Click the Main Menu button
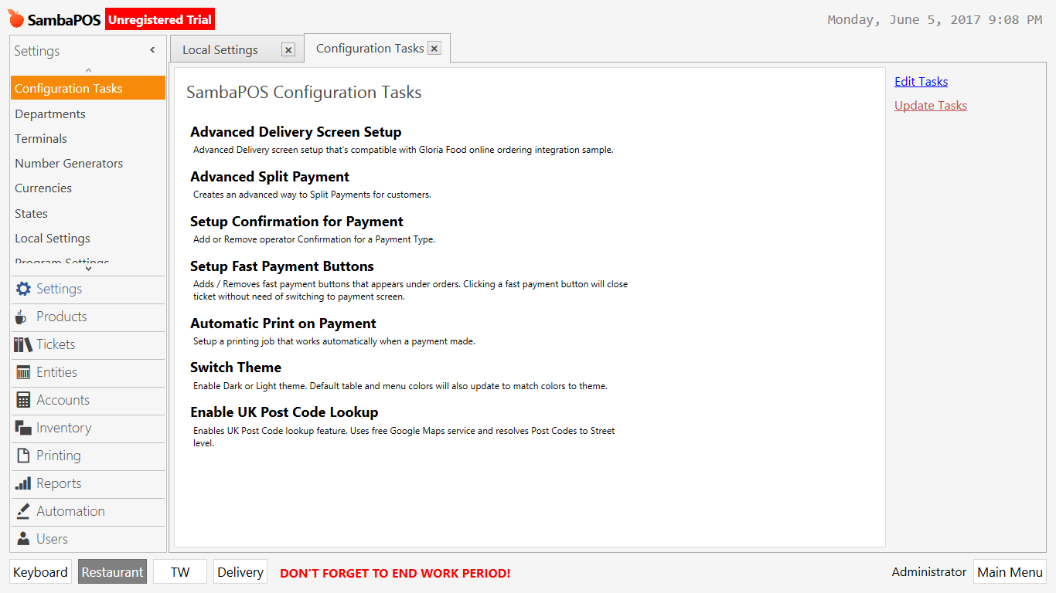Viewport: 1056px width, 593px height. [1010, 572]
